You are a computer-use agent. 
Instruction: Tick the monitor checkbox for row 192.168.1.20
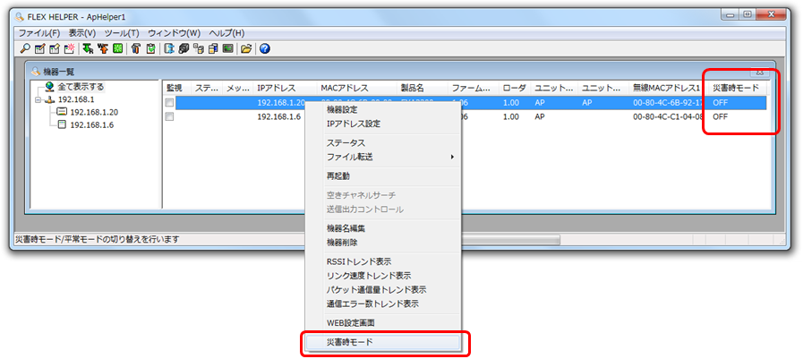169,103
